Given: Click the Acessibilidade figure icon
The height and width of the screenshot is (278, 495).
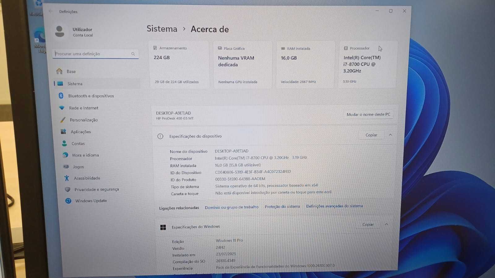Looking at the screenshot, I should tap(67, 178).
